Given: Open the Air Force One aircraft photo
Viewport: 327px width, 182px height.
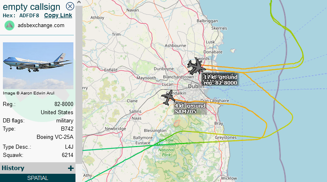Looking at the screenshot, I should pyautogui.click(x=38, y=66).
